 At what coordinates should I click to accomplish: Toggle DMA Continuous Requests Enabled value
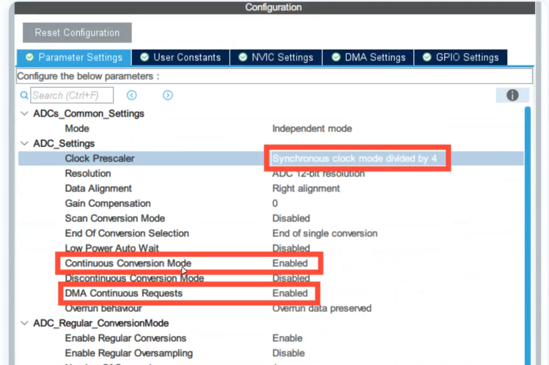pyautogui.click(x=290, y=293)
